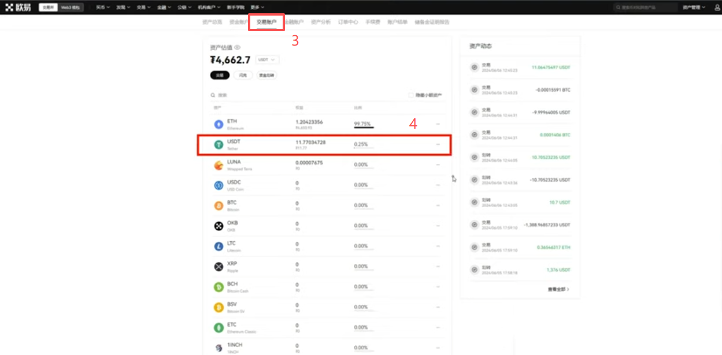Click the black pill button left of 闪兑
Screen dimensions: 722x355
pos(220,75)
